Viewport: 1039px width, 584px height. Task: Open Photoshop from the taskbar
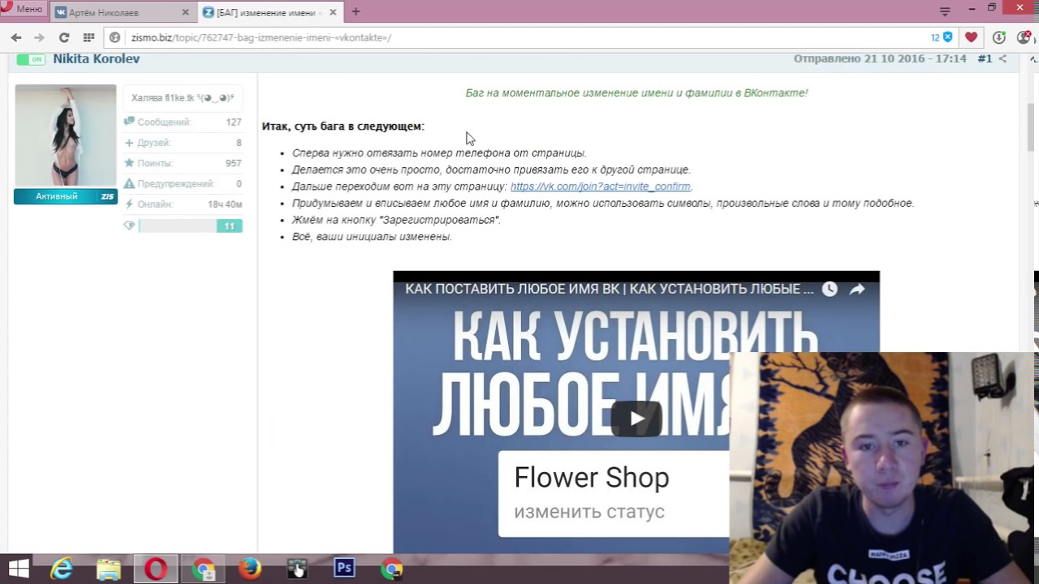point(344,569)
